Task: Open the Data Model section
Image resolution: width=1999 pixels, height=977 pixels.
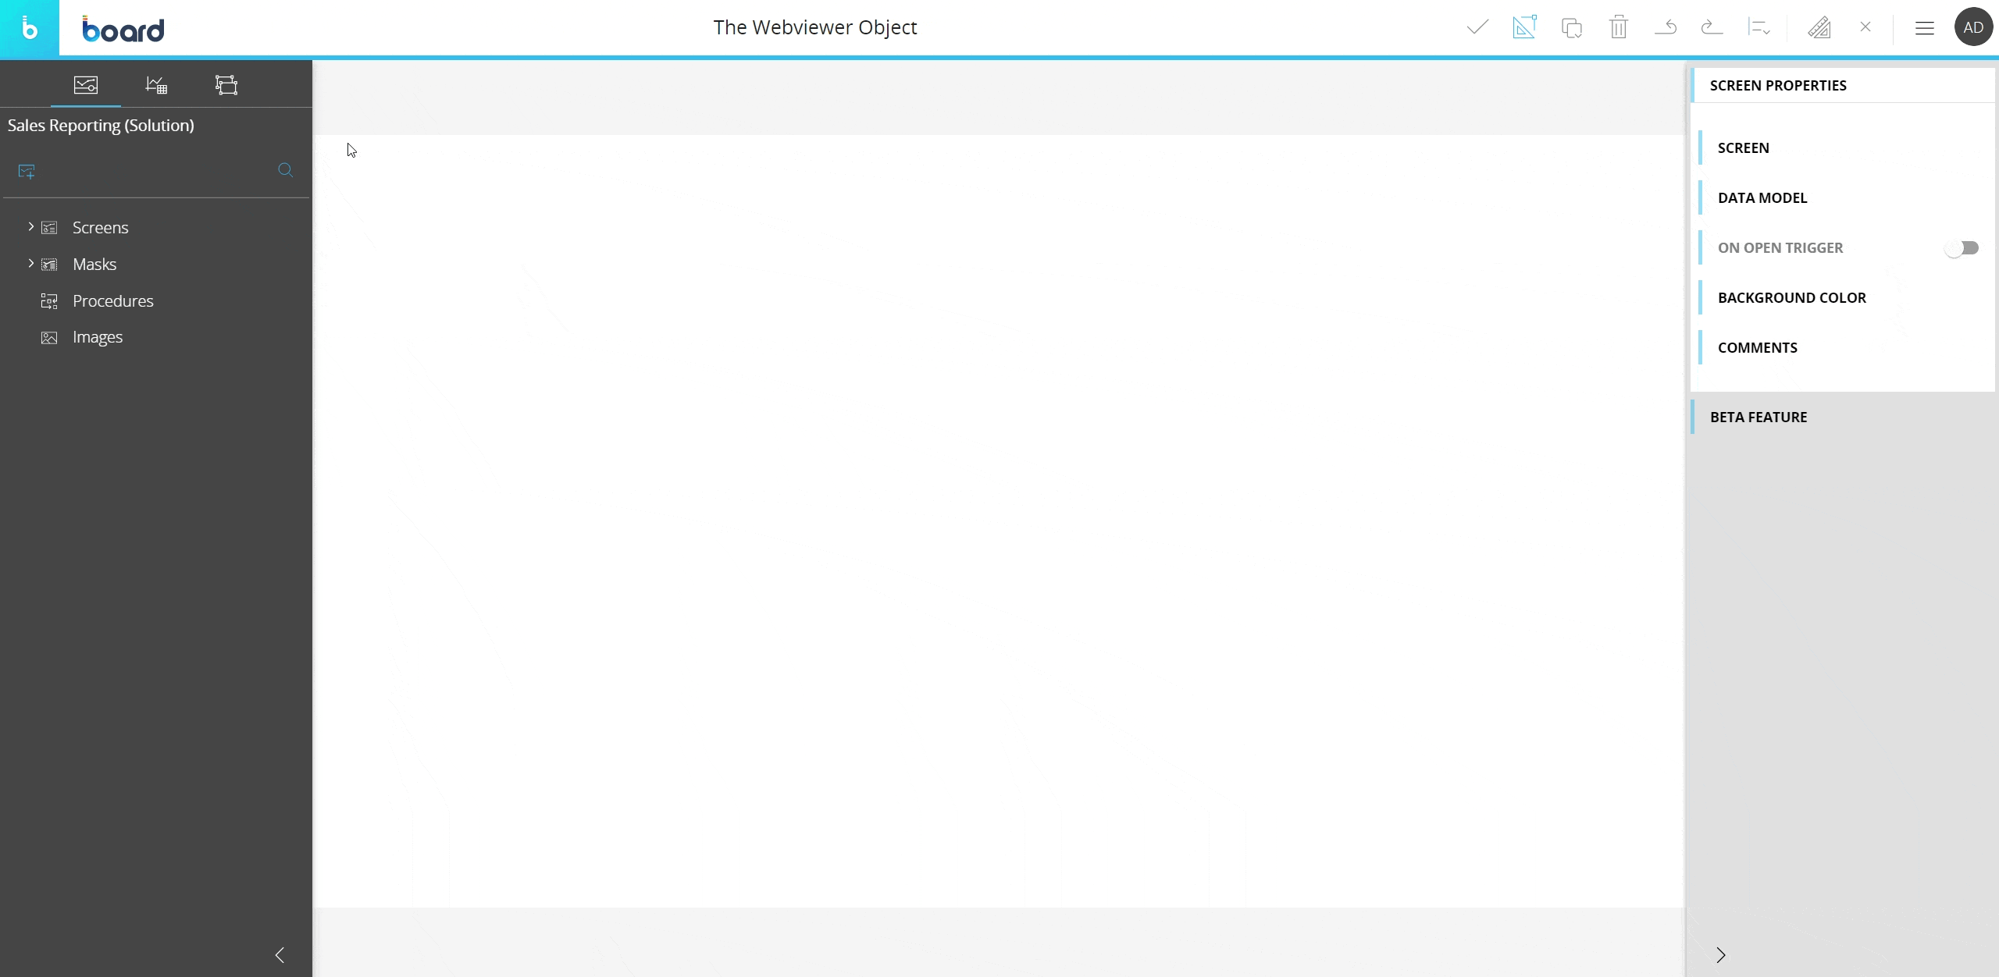Action: (1762, 197)
